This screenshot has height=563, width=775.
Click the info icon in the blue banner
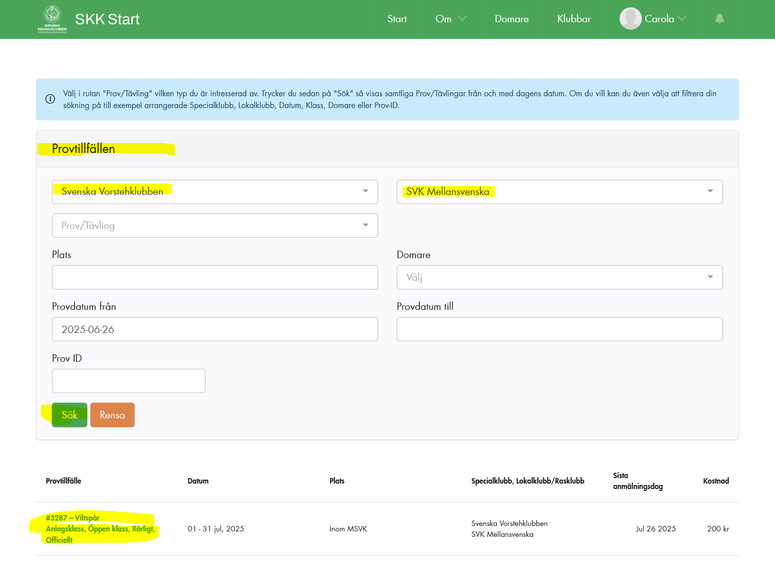(x=50, y=99)
